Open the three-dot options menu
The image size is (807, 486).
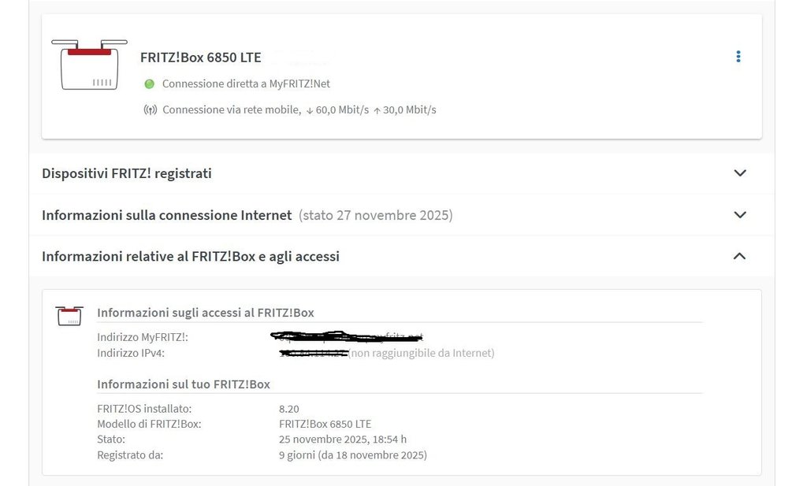[x=738, y=57]
